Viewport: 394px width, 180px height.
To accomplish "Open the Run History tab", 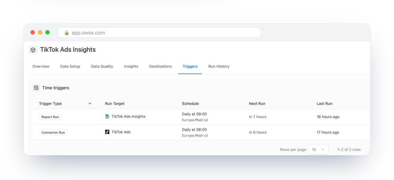I will click(x=219, y=66).
